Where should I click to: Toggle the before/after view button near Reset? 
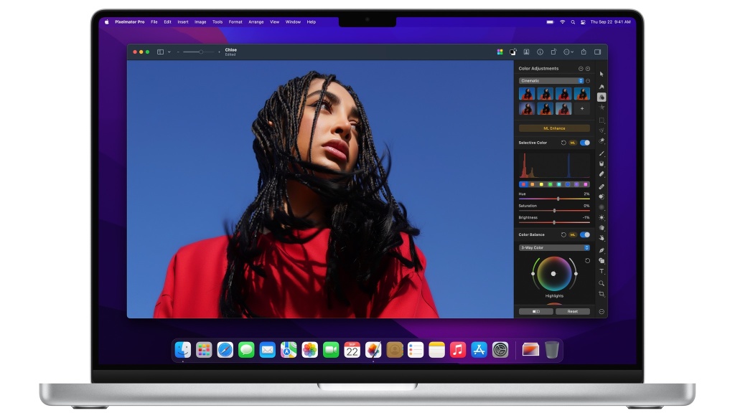535,311
